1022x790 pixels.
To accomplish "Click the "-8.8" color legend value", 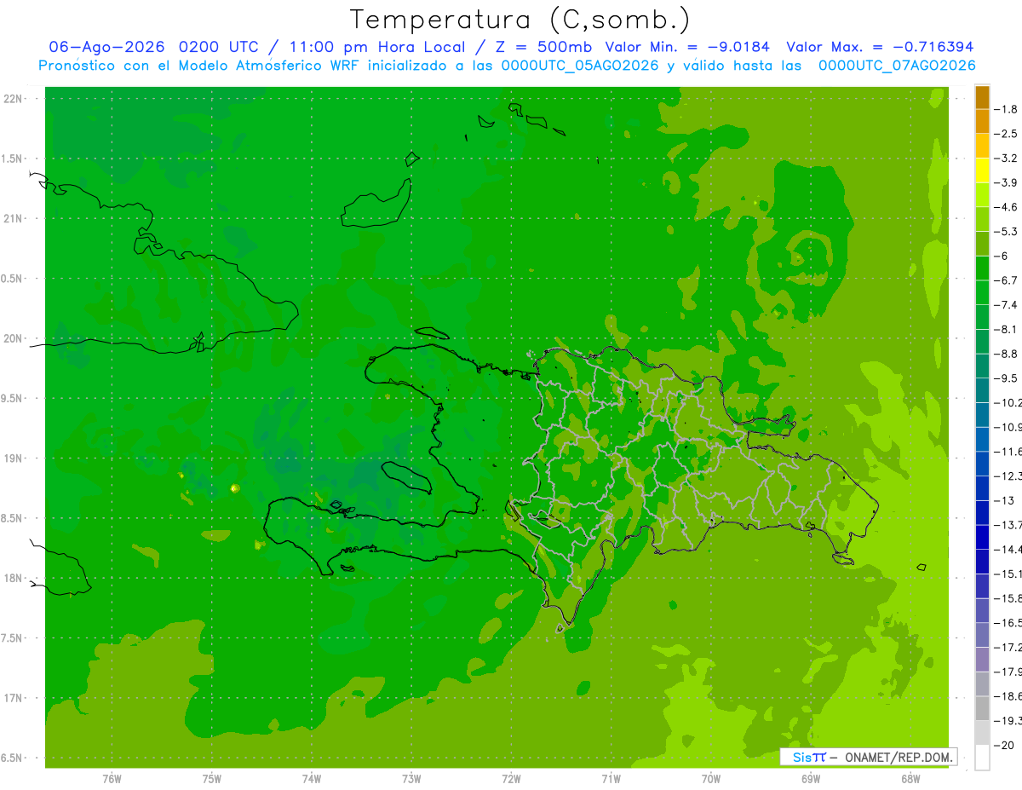I will point(1007,354).
